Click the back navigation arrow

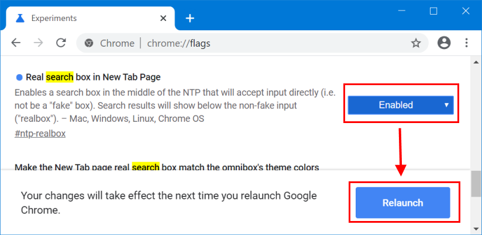(x=16, y=43)
